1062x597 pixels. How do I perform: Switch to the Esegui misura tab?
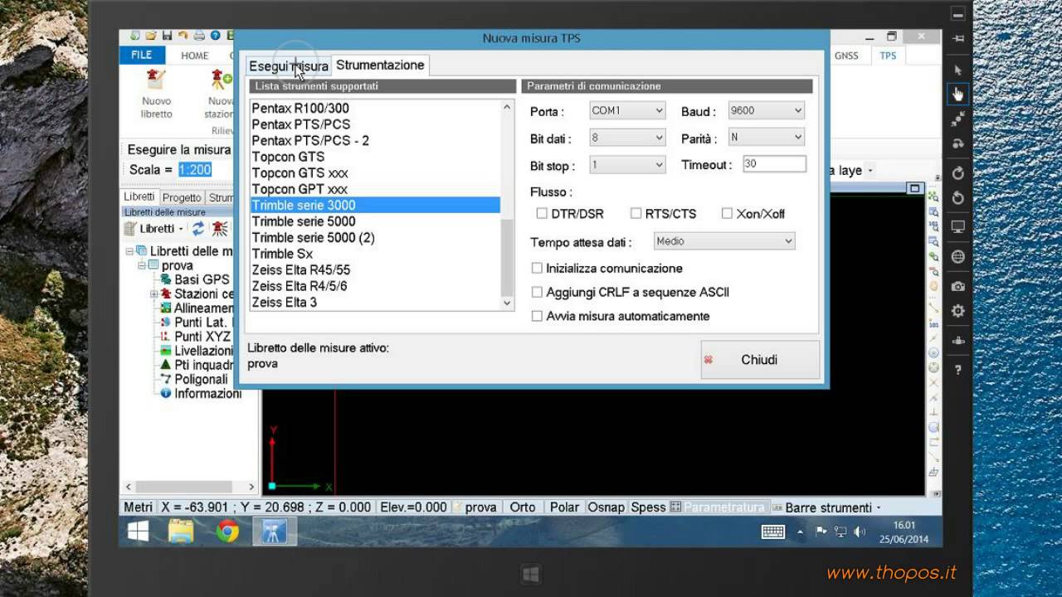coord(288,66)
